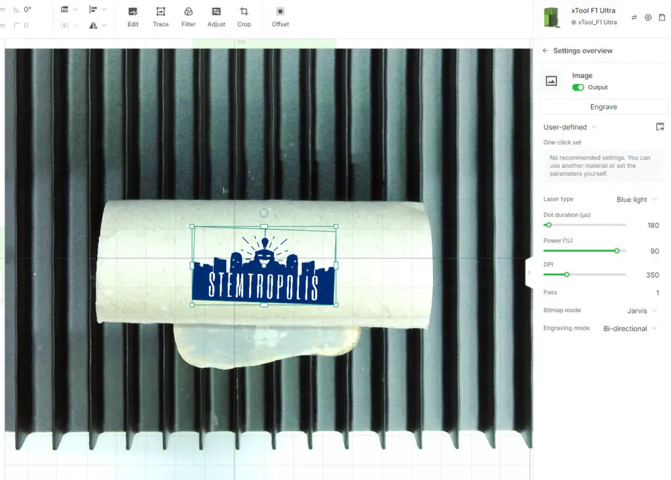Click the save parameters icon beside User-defined
The width and height of the screenshot is (671, 480).
click(660, 127)
